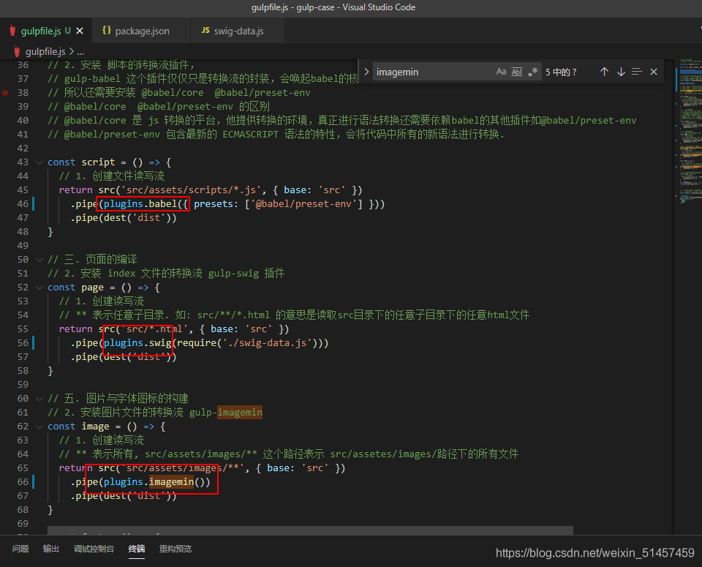The width and height of the screenshot is (702, 567).
Task: Switch to the swig-data.js tab
Action: click(238, 31)
